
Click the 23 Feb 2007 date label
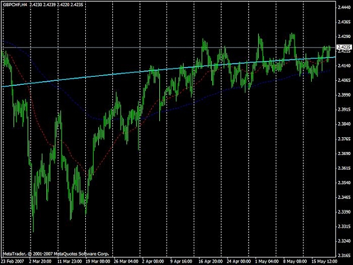click(12, 262)
